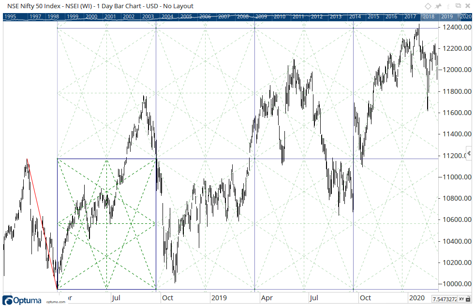This screenshot has width=475, height=307.
Task: Float the chart using the overlapping windows icon
Action: pyautogui.click(x=459, y=5)
